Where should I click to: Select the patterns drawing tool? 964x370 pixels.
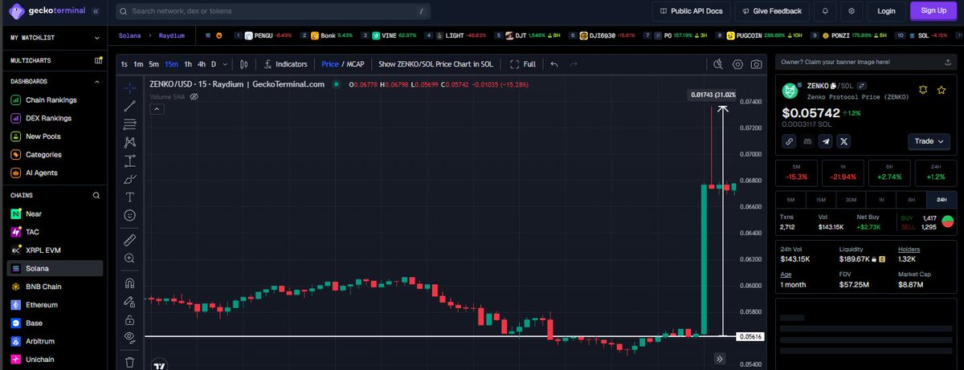(x=129, y=142)
